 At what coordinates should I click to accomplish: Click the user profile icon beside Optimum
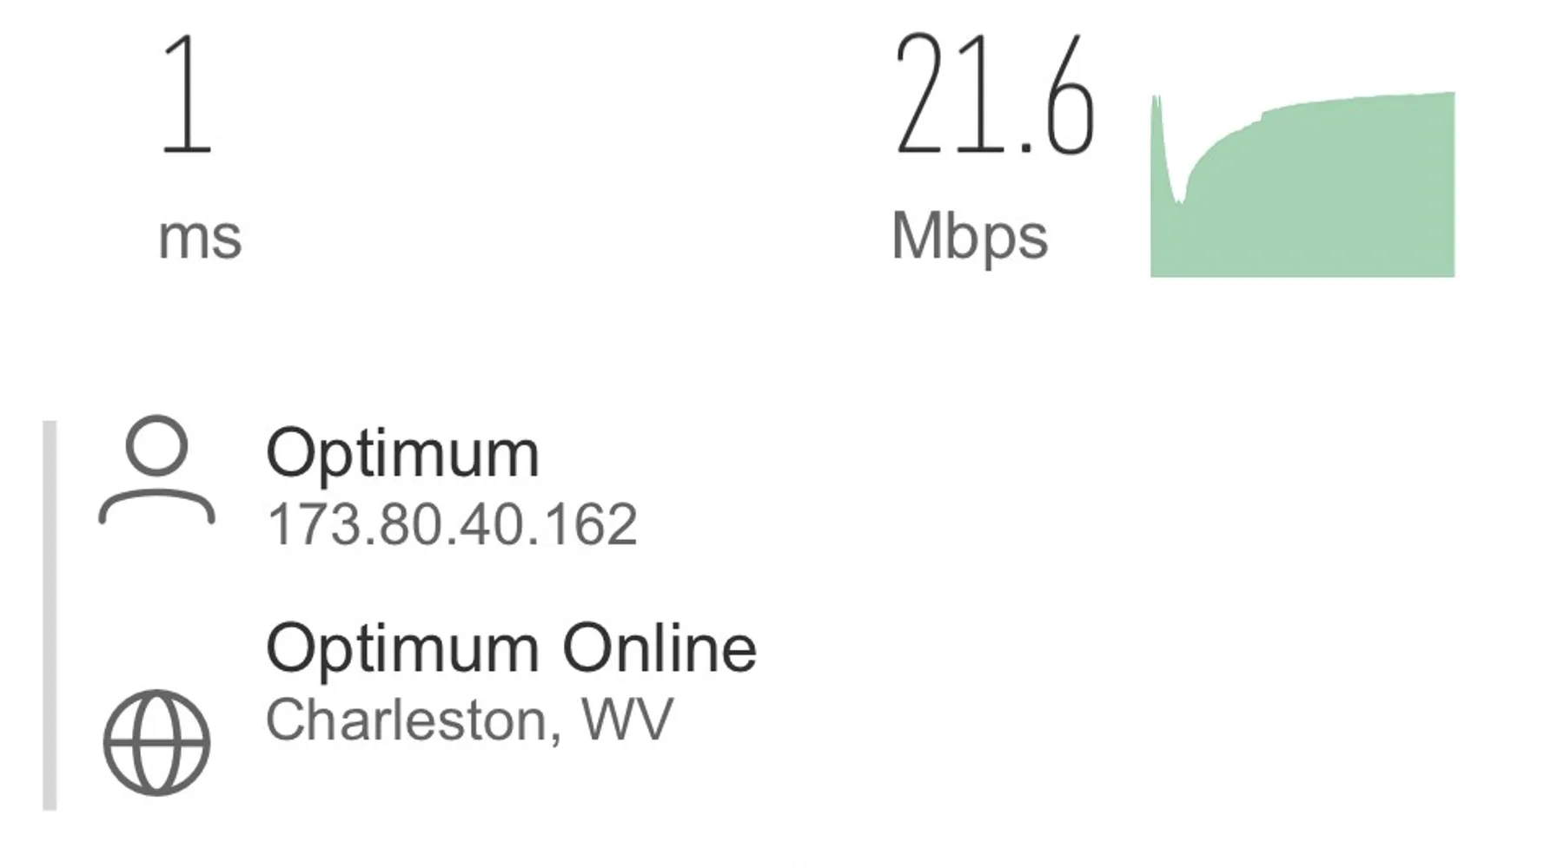(x=156, y=470)
